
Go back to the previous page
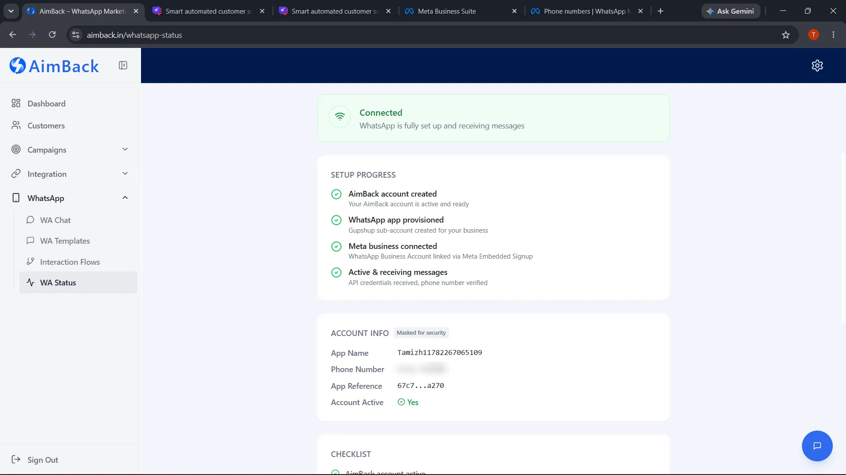pyautogui.click(x=12, y=35)
